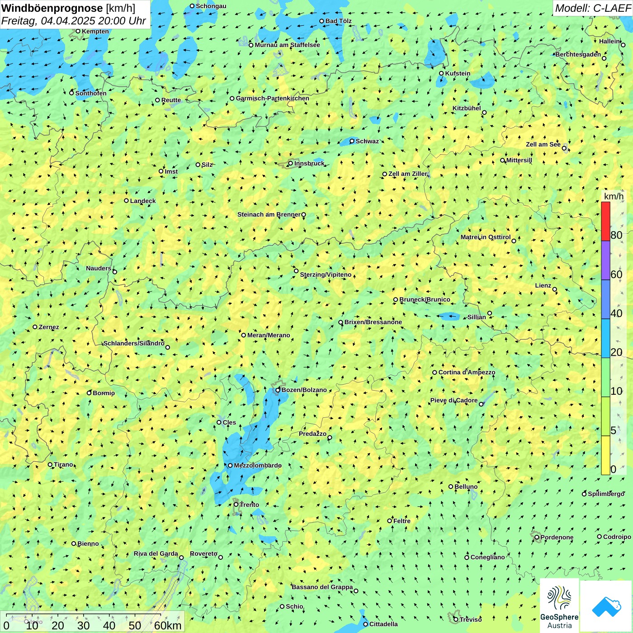Screen dimensions: 633x633
Task: Select the Bruneck/Brunico label
Action: [x=425, y=299]
